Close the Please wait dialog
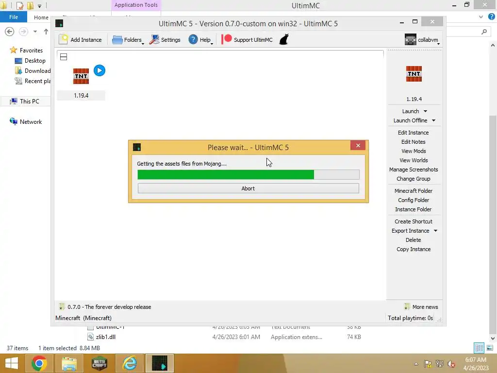 click(x=358, y=145)
